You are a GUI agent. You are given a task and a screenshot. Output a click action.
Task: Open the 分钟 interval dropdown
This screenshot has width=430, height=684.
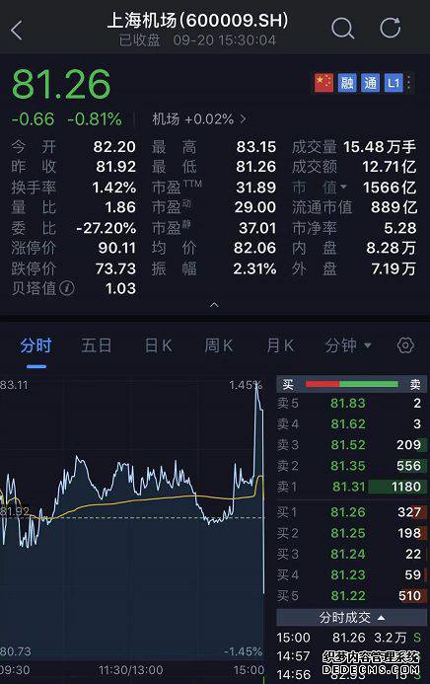pyautogui.click(x=348, y=345)
